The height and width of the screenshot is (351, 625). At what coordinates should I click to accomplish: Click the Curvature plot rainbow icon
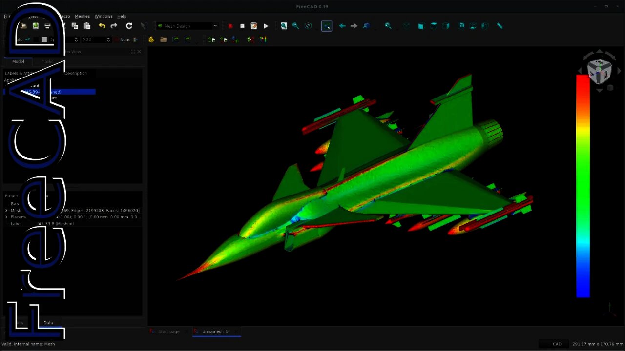point(263,39)
